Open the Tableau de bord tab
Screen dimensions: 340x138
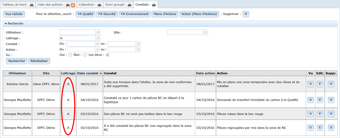(x=17, y=5)
